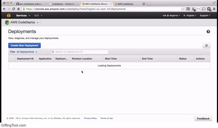Close the CodeDeploy – GitHub Integration tab
Screen dimensions: 218x128
pos(78,4)
